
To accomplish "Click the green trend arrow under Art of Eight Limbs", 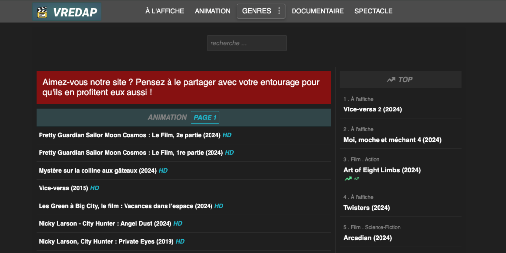I will (x=348, y=179).
